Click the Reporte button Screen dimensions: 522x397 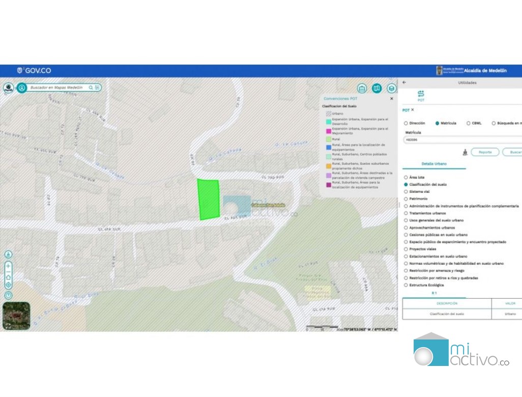coord(485,152)
